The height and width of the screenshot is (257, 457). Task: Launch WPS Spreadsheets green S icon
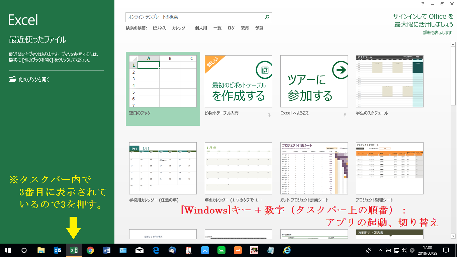pyautogui.click(x=221, y=250)
